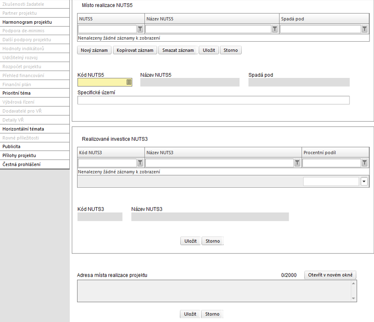Focus the yellow Kód NUTS5 input field

click(x=105, y=82)
